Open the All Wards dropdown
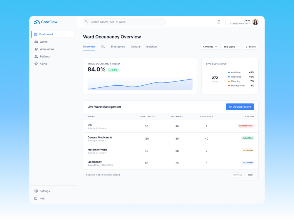Viewport: 294px width, 220px height. (210, 47)
